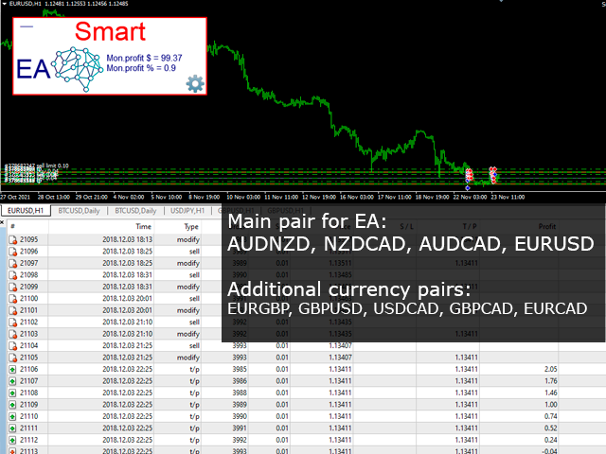Sort by the Time column header

tap(143, 227)
